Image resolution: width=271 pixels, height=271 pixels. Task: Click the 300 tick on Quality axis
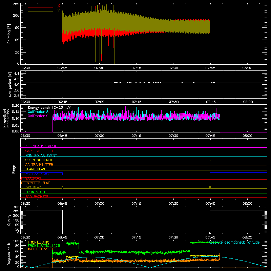pos(16,207)
